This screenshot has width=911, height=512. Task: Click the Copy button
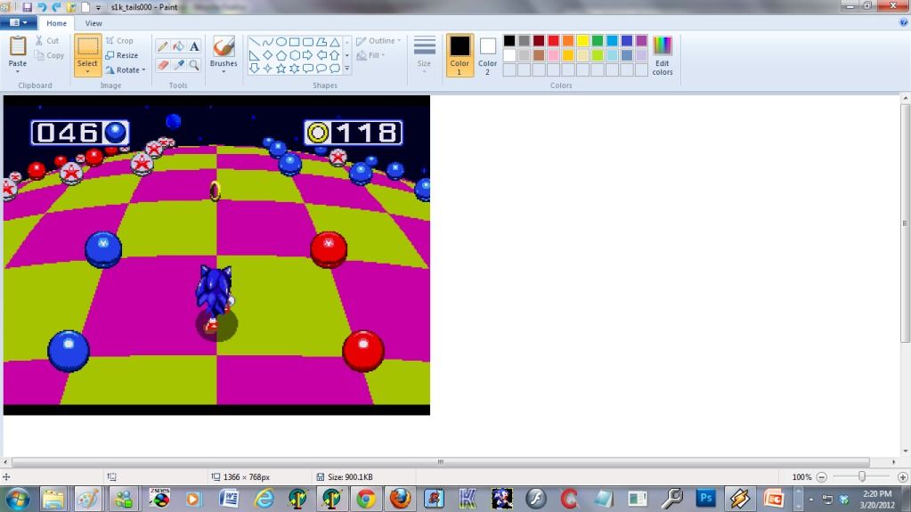[49, 55]
